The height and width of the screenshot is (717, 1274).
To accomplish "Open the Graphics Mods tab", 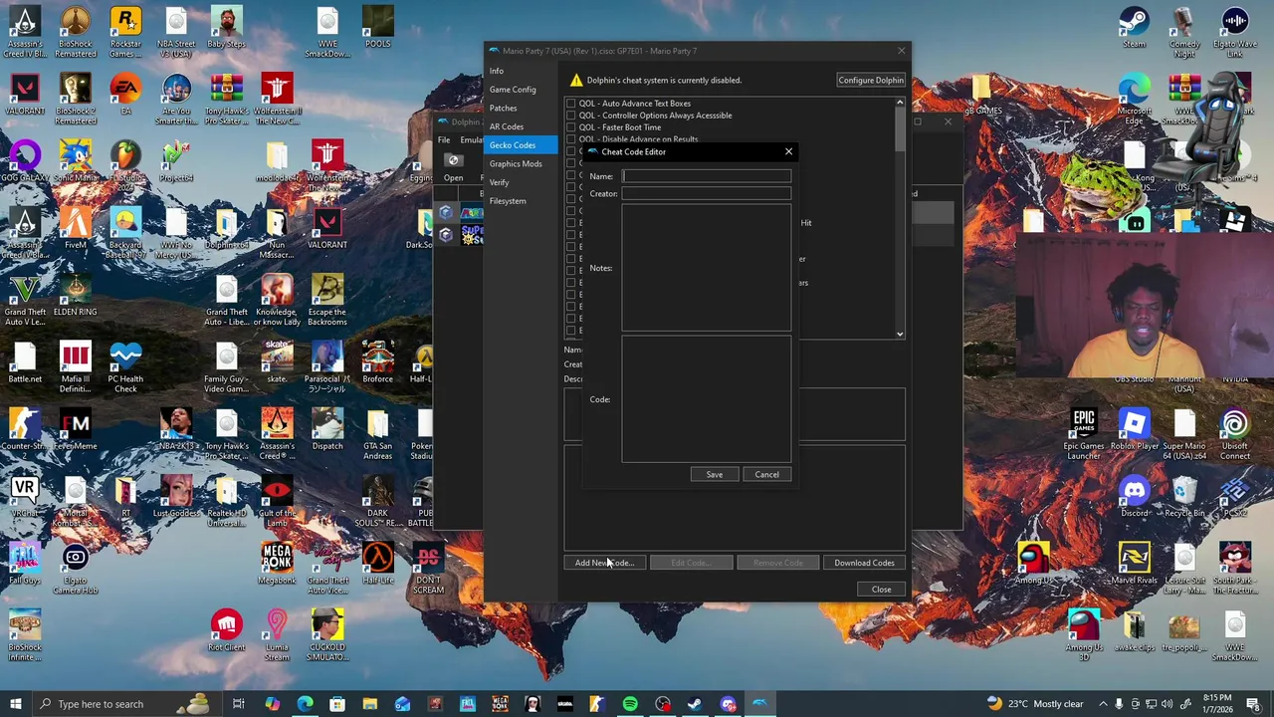I will 516,164.
